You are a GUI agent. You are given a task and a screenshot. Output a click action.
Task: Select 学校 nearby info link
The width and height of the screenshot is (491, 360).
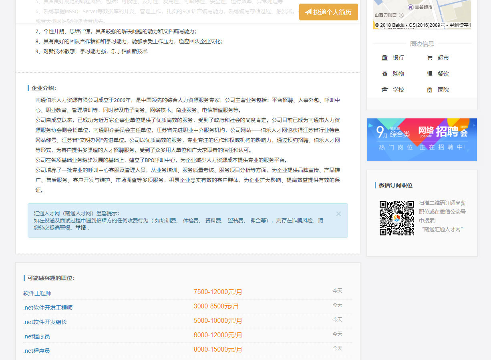point(398,90)
